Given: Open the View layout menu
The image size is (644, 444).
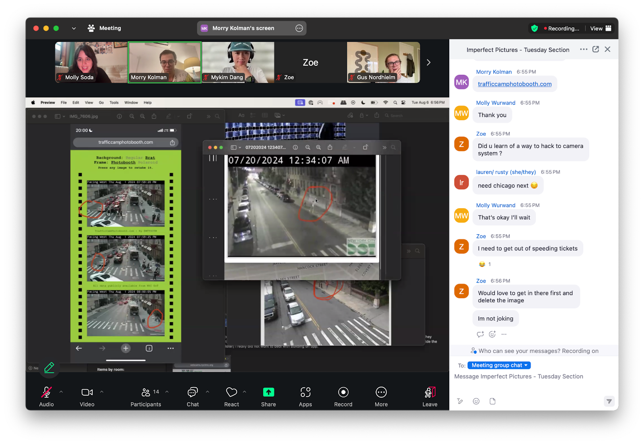Looking at the screenshot, I should [601, 29].
